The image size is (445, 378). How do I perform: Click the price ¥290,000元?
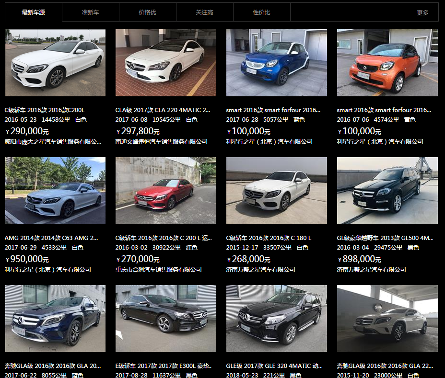tap(27, 131)
